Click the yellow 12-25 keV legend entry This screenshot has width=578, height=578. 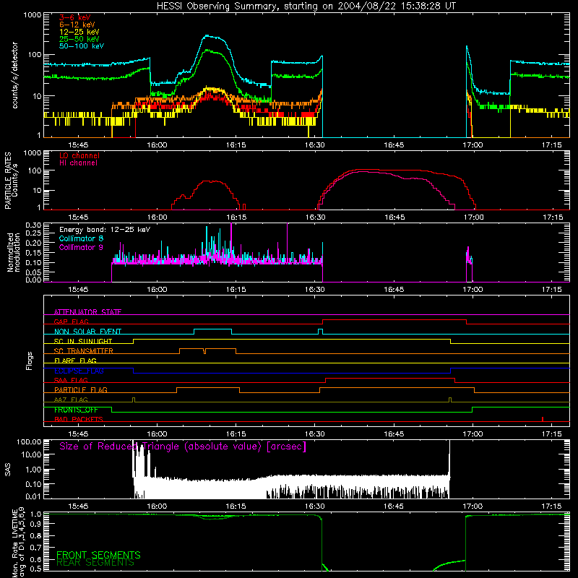point(79,32)
